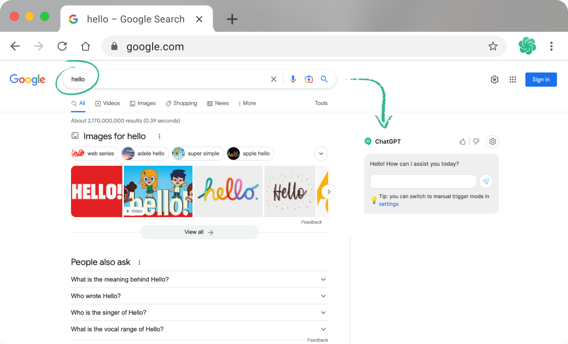Close the hello Google Search tab
This screenshot has width=568, height=344.
[x=199, y=19]
